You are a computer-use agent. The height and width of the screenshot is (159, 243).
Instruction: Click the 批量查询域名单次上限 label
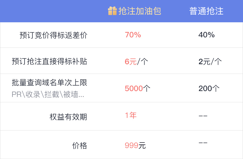[x=49, y=82]
